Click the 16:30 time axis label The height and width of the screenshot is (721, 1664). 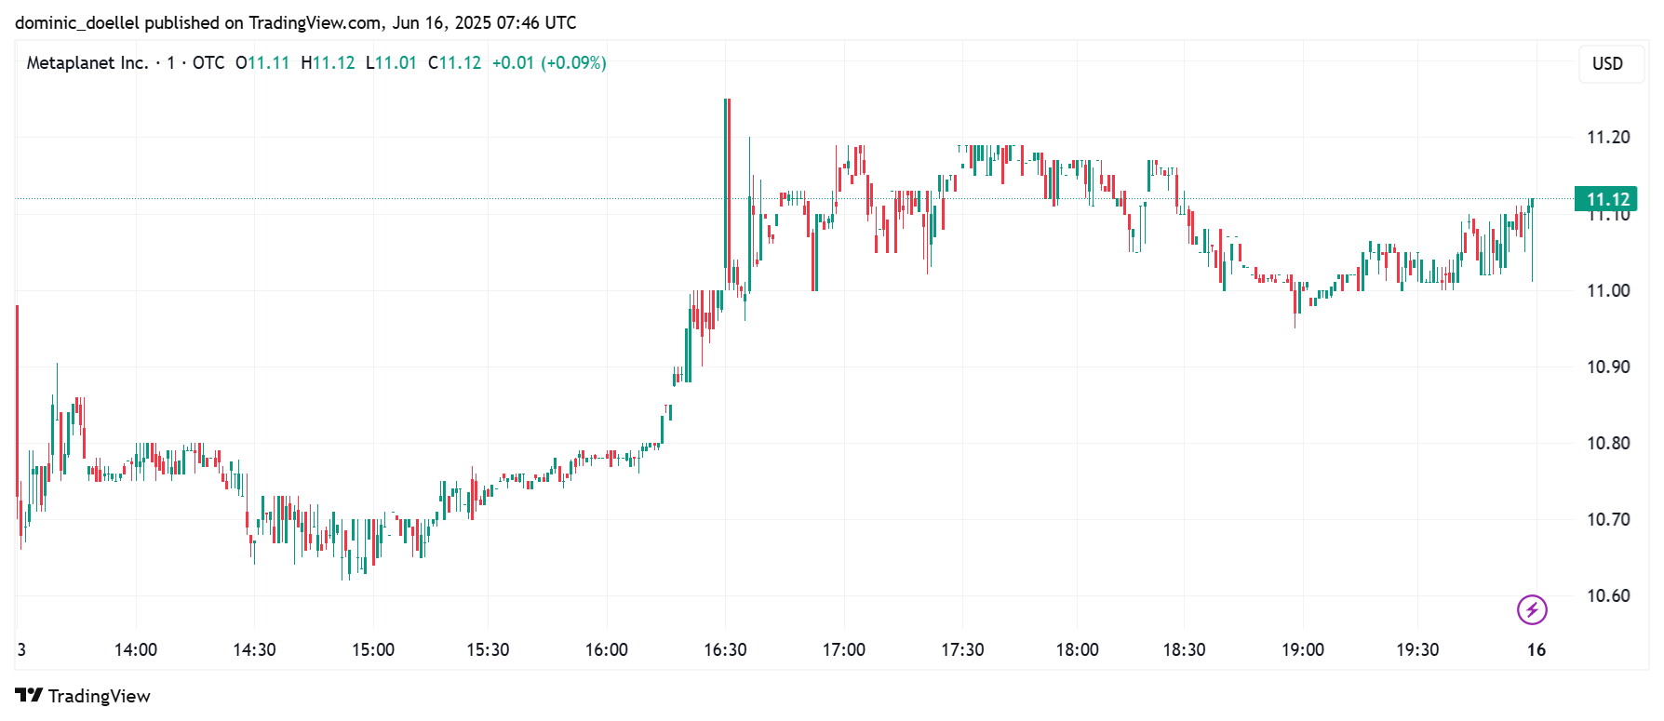(x=725, y=649)
